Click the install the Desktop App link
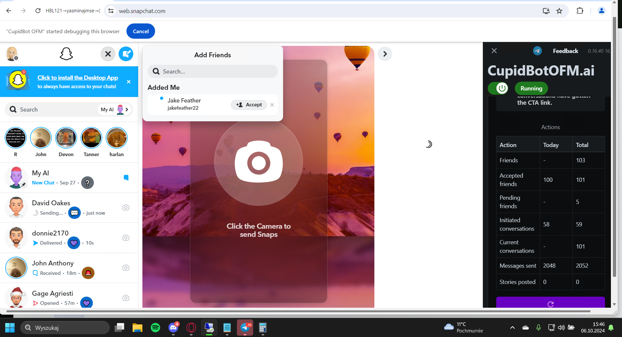The height and width of the screenshot is (337, 622). point(78,78)
